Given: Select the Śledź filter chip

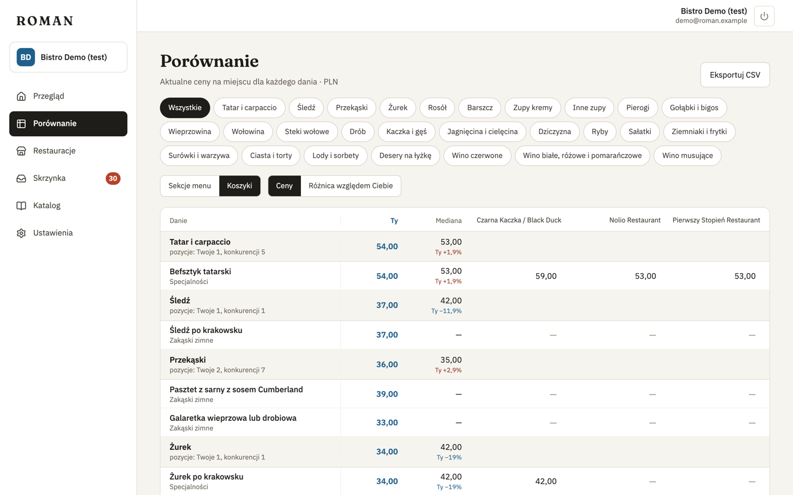Looking at the screenshot, I should click(306, 107).
